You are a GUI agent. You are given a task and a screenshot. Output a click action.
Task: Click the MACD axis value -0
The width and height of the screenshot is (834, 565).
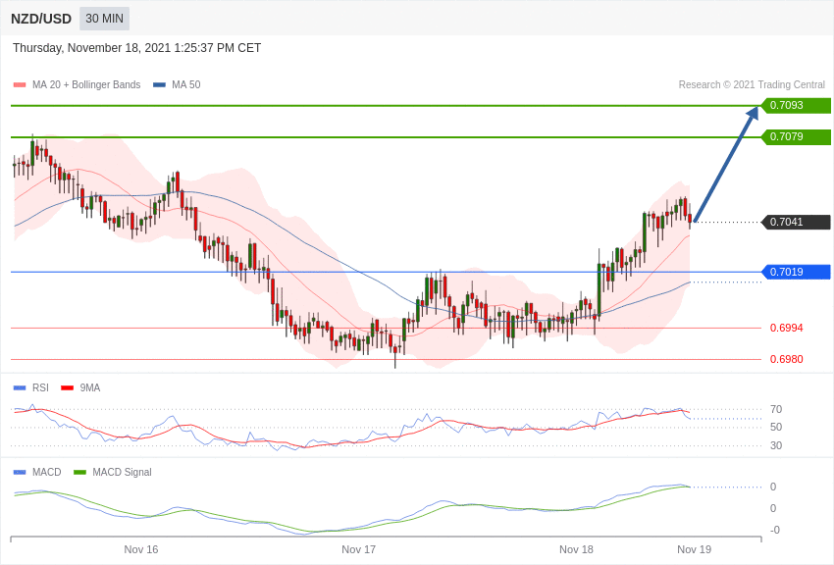pos(775,530)
